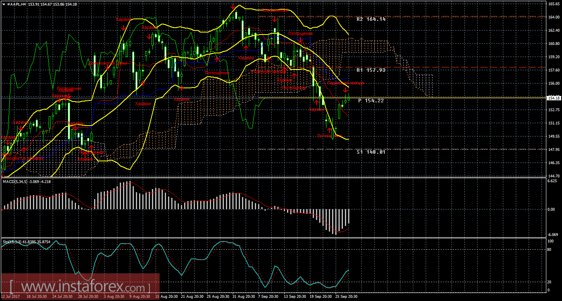Click the 151.15 value on the price axis
Screen dimensions: 562x301
[554, 123]
